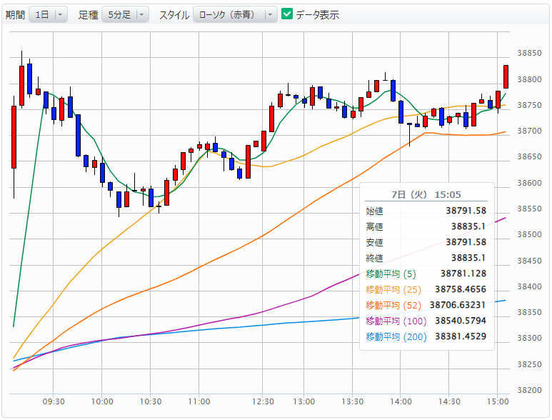Open the スタイル dropdown showing ローソク（赤青）
This screenshot has height=420, width=552.
(235, 14)
